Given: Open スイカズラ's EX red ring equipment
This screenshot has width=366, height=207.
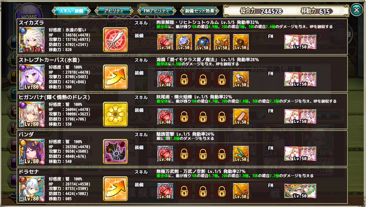Looking at the screenshot, I should 165,42.
